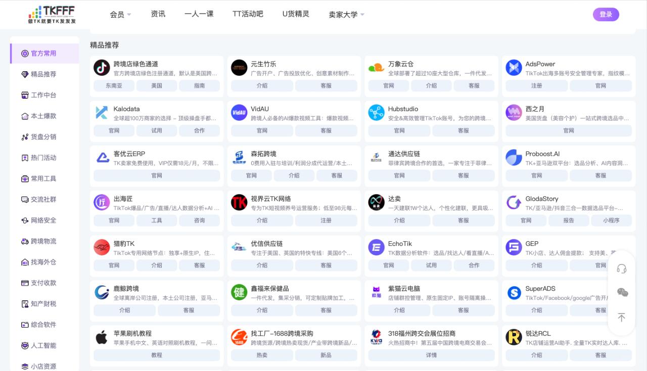The image size is (647, 371).
Task: Click the 锐达RCL logo icon
Action: point(514,337)
